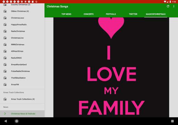Tap the Android recent apps button
The width and height of the screenshot is (178, 125).
tap(172, 121)
